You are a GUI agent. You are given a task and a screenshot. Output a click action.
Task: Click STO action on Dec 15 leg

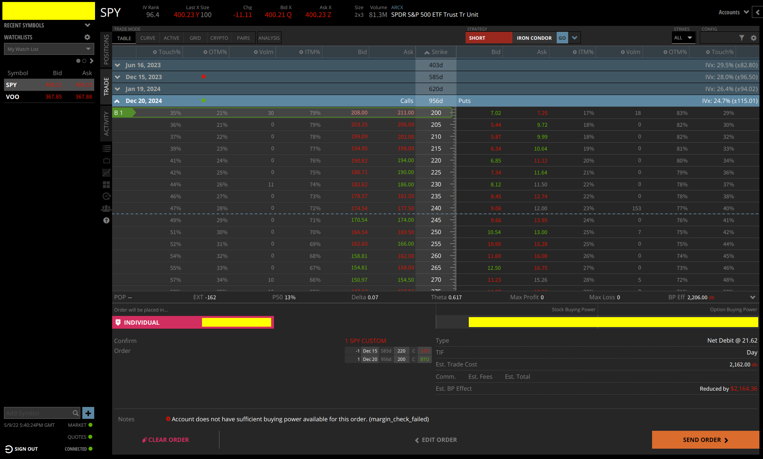425,351
